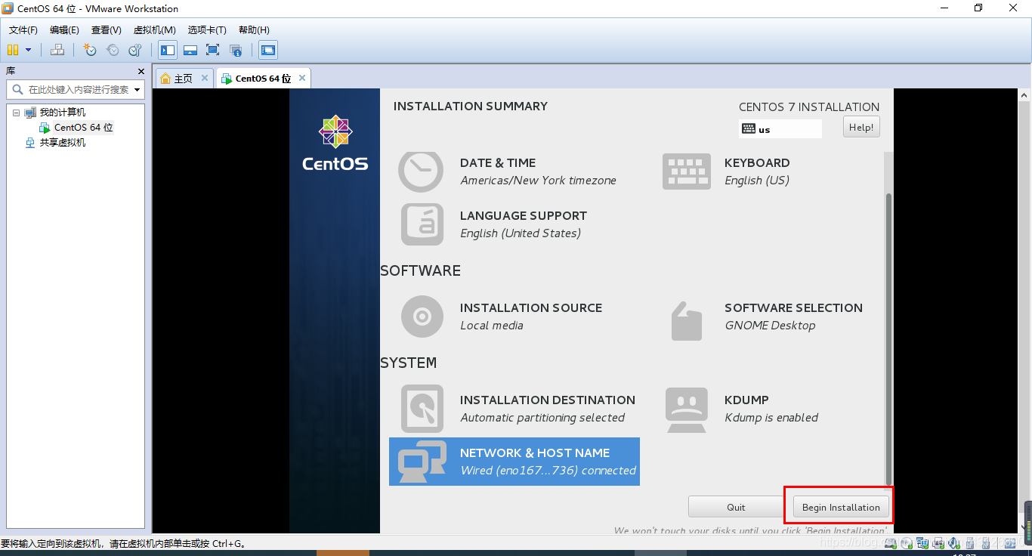
Task: Open KDUMP settings via its icon
Action: [x=687, y=410]
